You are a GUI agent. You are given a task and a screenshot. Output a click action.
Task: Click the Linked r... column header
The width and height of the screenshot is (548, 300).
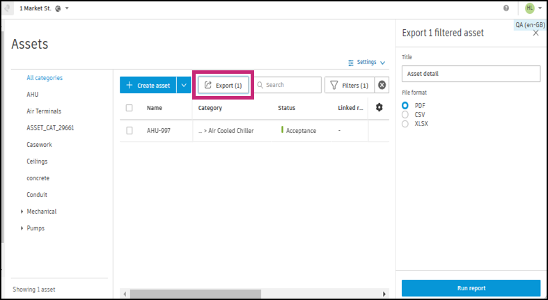click(350, 108)
